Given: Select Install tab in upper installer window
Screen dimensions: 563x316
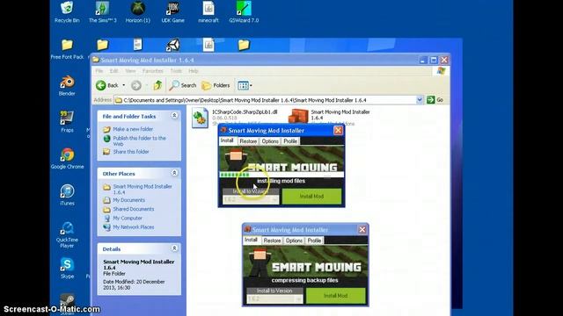Looking at the screenshot, I should tap(227, 140).
